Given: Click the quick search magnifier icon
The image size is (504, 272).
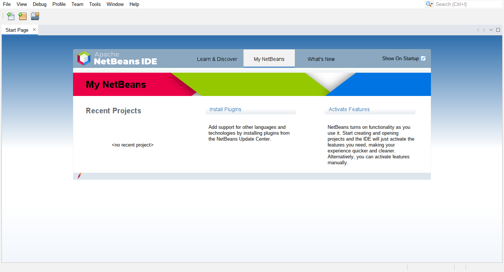Looking at the screenshot, I should point(429,4).
